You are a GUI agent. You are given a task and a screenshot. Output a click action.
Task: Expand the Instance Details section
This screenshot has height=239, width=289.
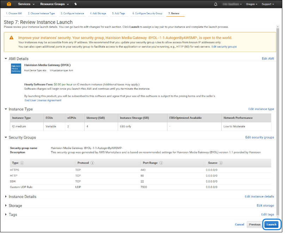[22, 196]
